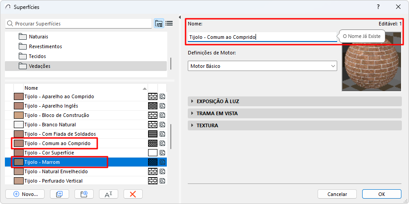
Task: Click the Novo... button
Action: point(26,194)
